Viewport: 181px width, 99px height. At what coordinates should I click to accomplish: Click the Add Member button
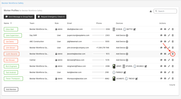click(11, 89)
